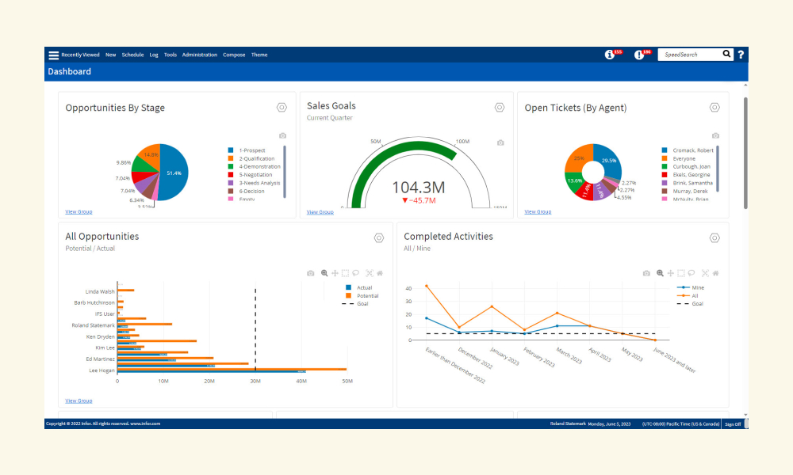Click the Opportunities By Stage legend scrollbar
The width and height of the screenshot is (793, 475).
click(285, 172)
